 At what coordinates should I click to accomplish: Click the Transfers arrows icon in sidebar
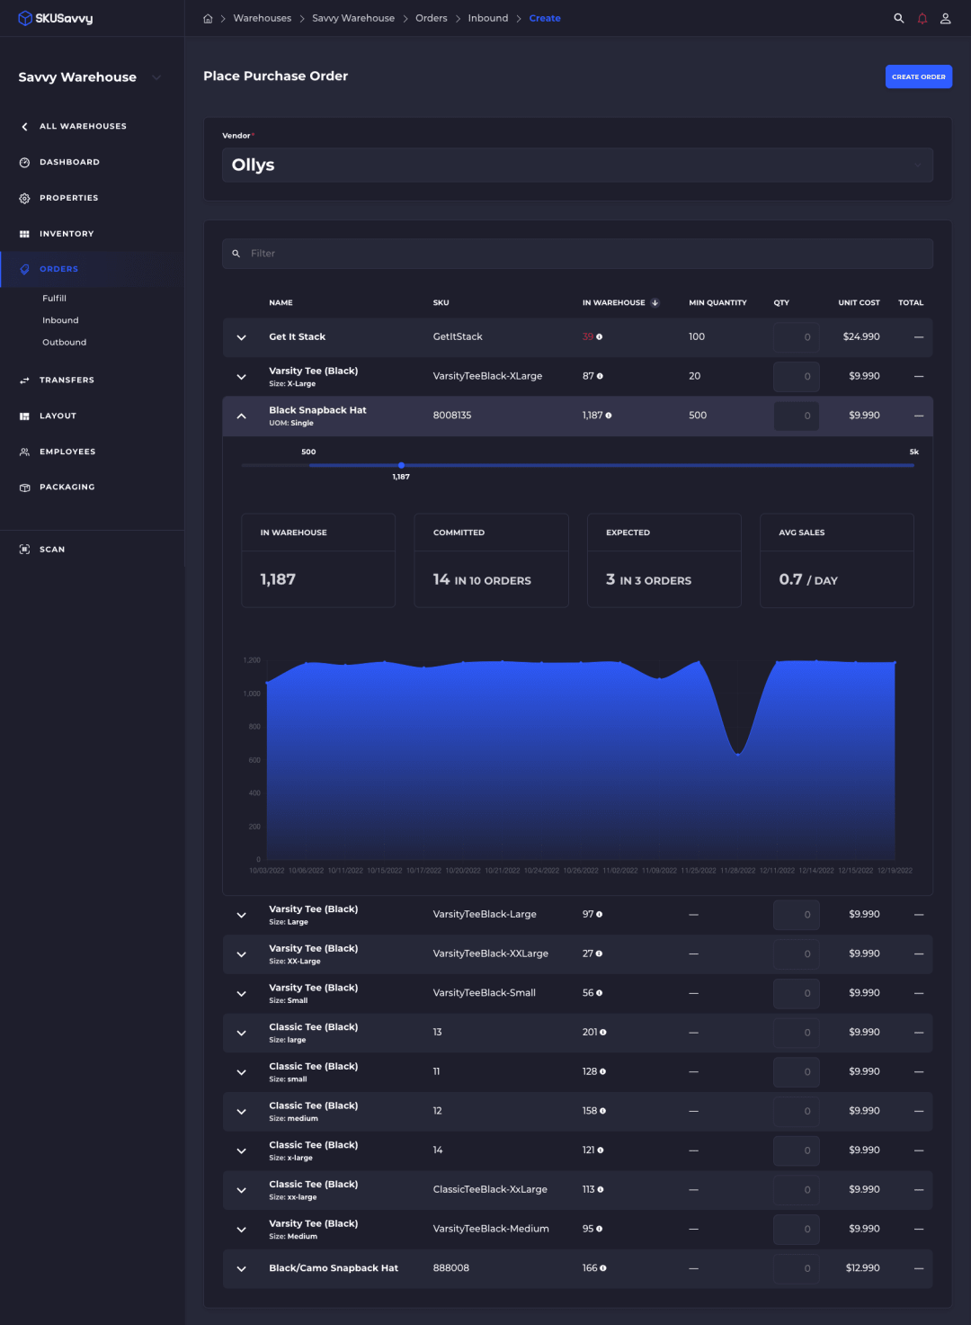click(x=24, y=380)
